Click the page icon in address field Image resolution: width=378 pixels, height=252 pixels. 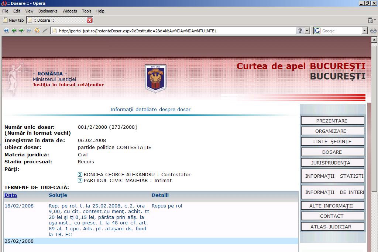55,31
